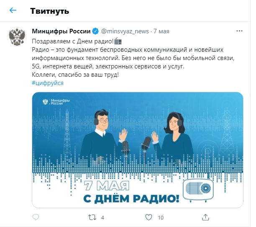
Task: Open the 7 мая tweet timestamp
Action: pyautogui.click(x=161, y=31)
